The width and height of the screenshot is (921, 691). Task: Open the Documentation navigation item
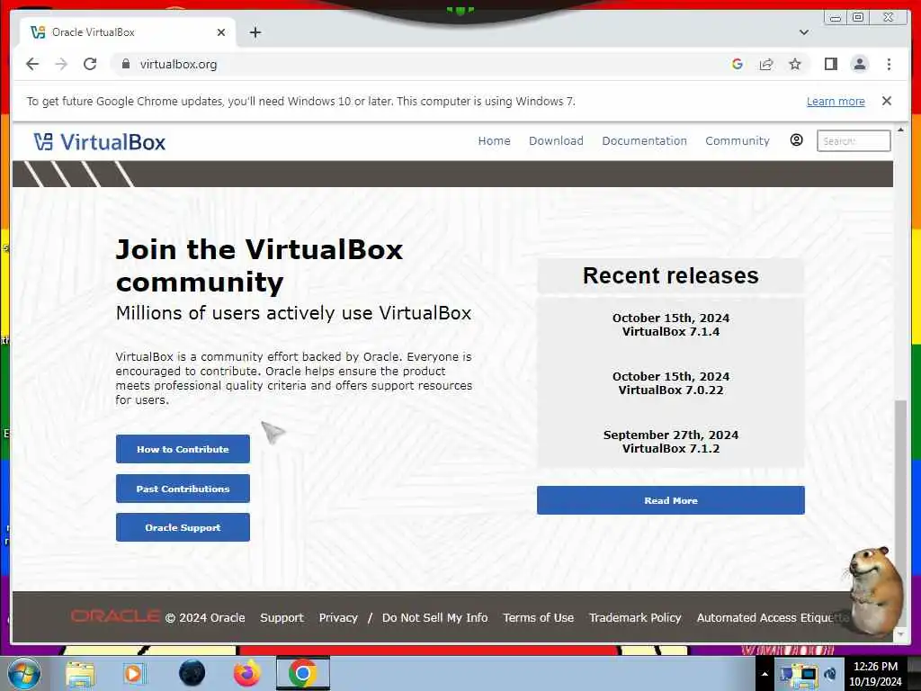(x=644, y=141)
